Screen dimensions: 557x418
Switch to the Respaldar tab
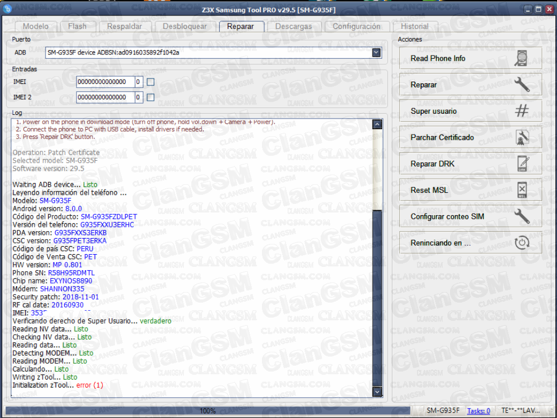(125, 26)
